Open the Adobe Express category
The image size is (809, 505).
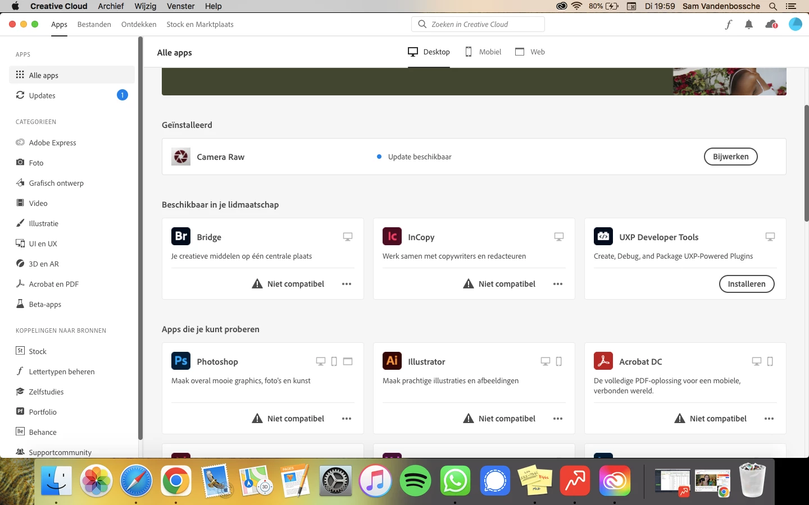coord(72,143)
